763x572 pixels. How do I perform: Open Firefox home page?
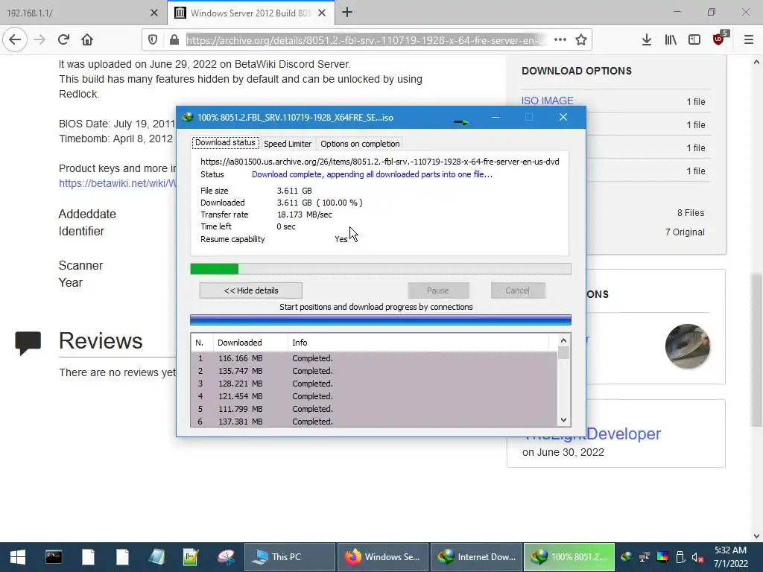point(87,40)
